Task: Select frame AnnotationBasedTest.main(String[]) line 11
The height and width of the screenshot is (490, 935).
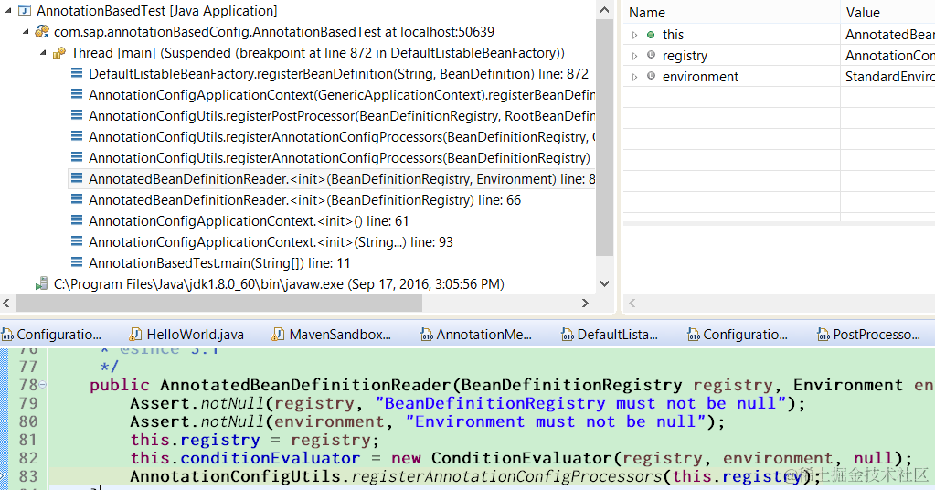Action: [219, 263]
